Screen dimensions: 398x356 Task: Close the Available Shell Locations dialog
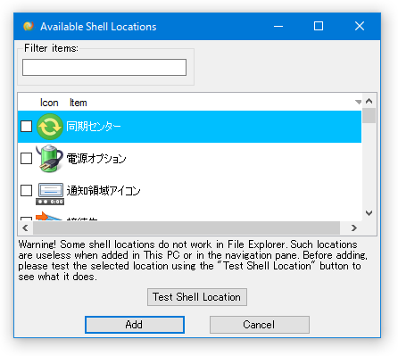click(x=360, y=26)
